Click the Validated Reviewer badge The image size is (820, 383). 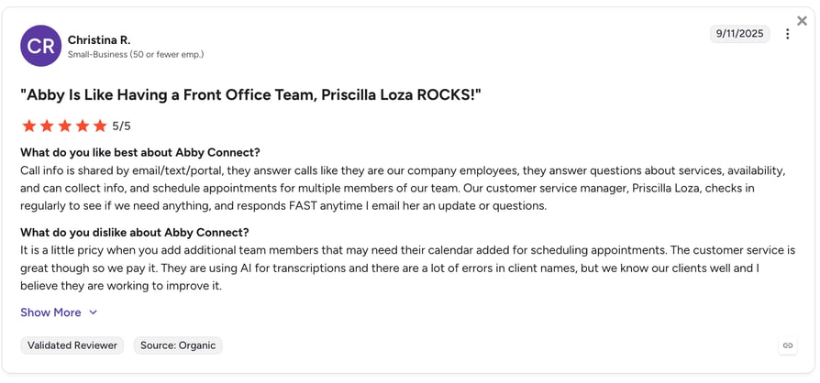[72, 345]
